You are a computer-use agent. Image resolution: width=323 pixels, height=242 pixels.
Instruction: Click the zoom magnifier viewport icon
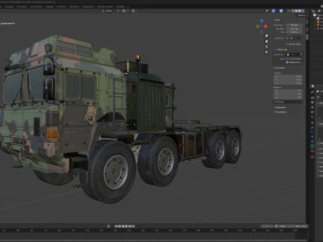[x=266, y=36]
